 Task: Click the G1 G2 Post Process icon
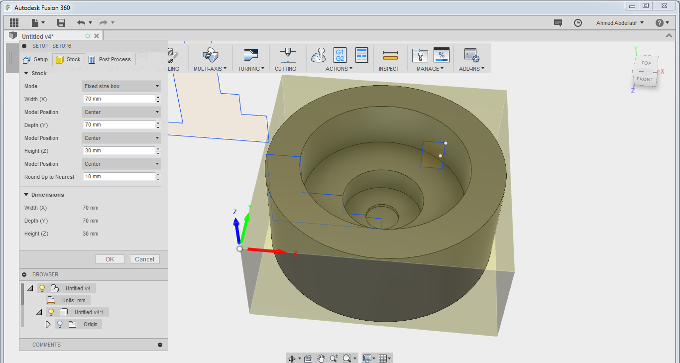click(340, 55)
